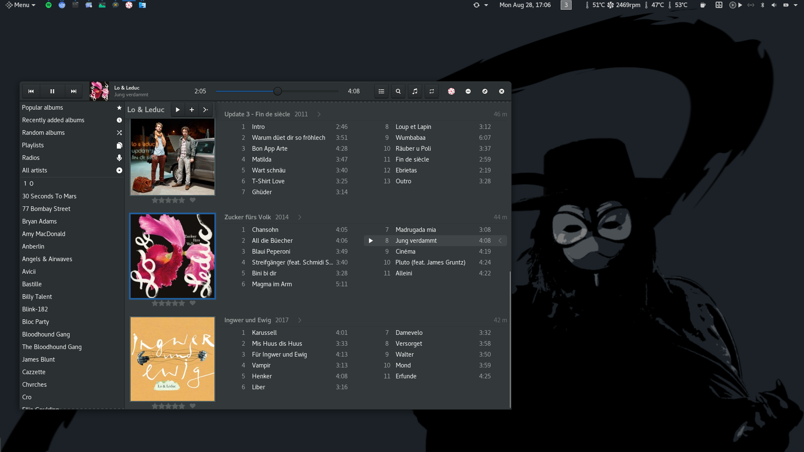Open Playlists in the sidebar
This screenshot has height=452, width=804.
(33, 145)
